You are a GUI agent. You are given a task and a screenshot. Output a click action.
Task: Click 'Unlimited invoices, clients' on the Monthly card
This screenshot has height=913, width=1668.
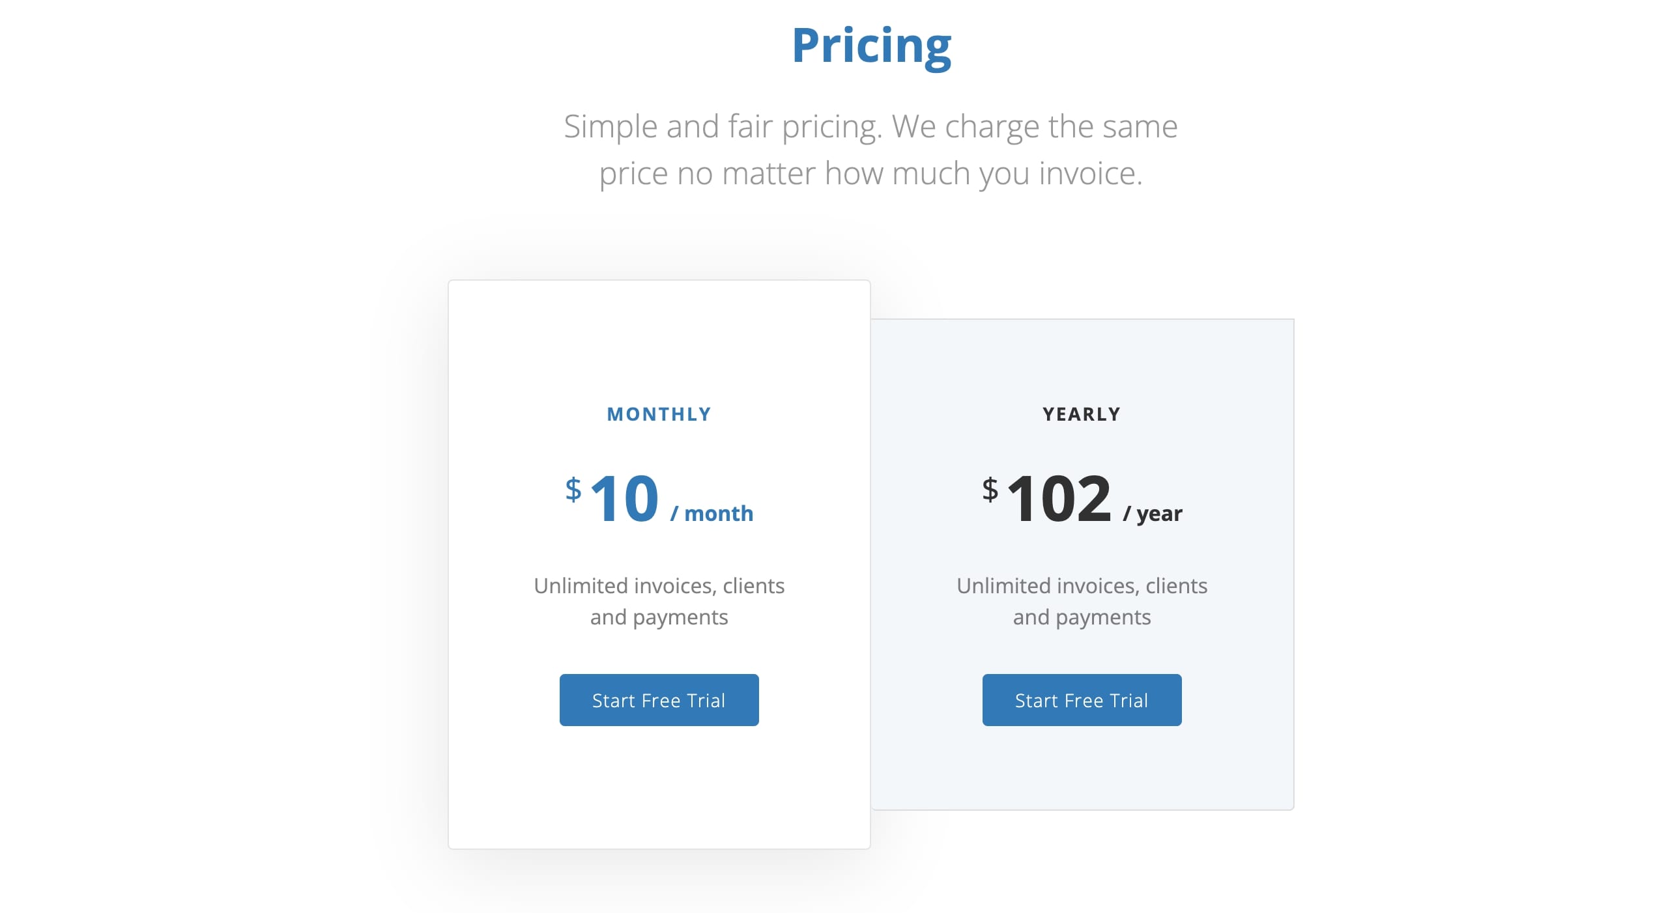pyautogui.click(x=659, y=585)
